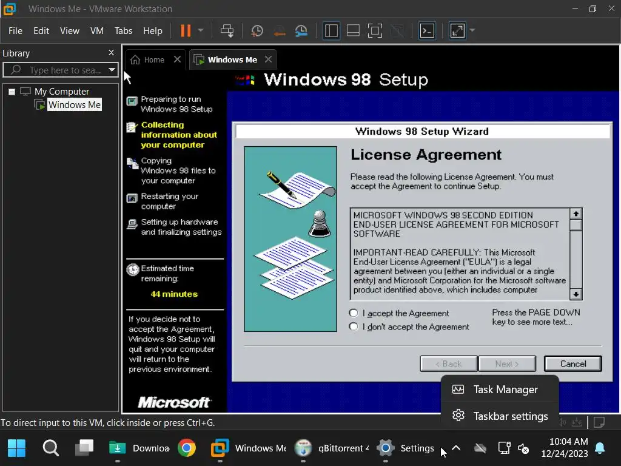
Task: Click the Estimated time remaining clock icon
Action: [x=133, y=270]
